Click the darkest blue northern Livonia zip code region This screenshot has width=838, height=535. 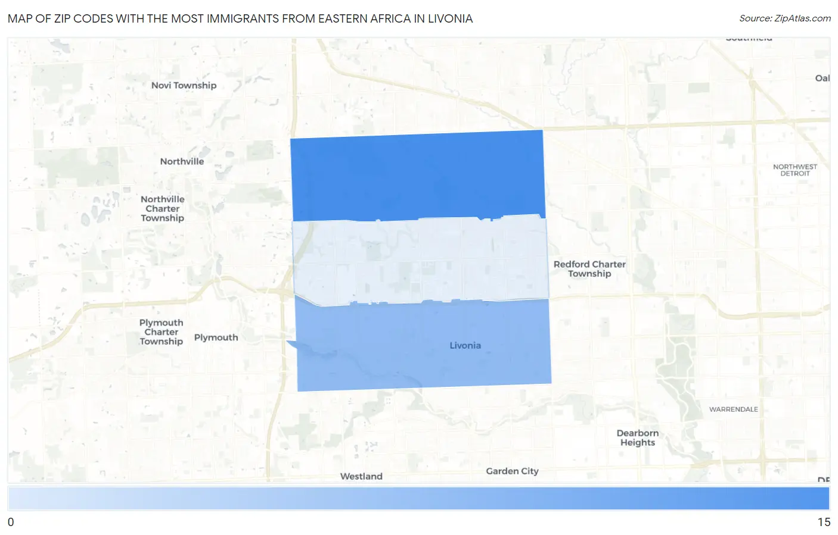(x=417, y=176)
